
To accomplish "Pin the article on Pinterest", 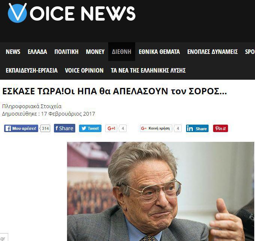I will pos(221,128).
